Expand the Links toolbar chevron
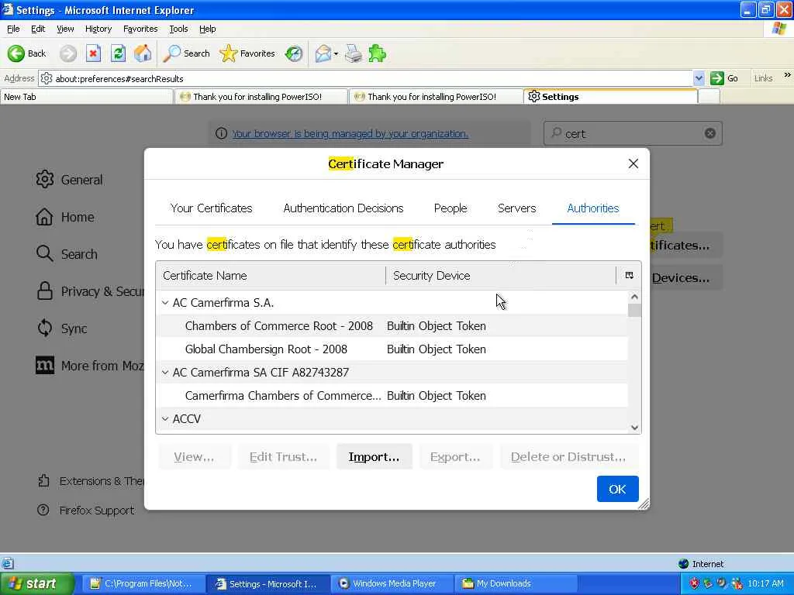 point(787,75)
